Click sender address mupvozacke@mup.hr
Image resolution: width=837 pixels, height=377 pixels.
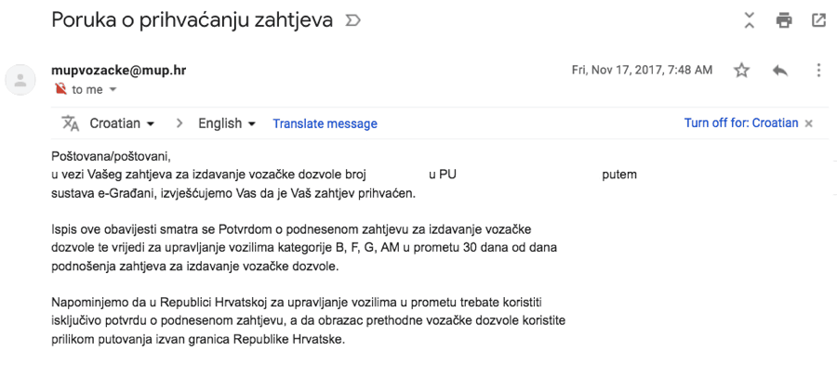(x=118, y=71)
